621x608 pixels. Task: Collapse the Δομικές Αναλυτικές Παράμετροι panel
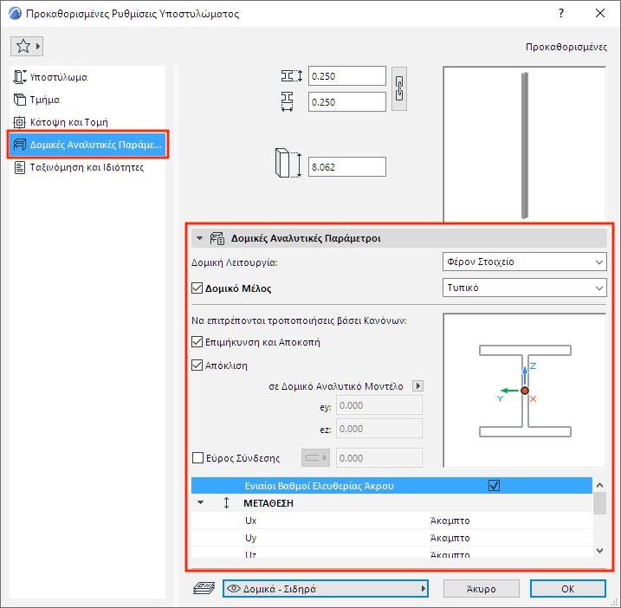(199, 238)
